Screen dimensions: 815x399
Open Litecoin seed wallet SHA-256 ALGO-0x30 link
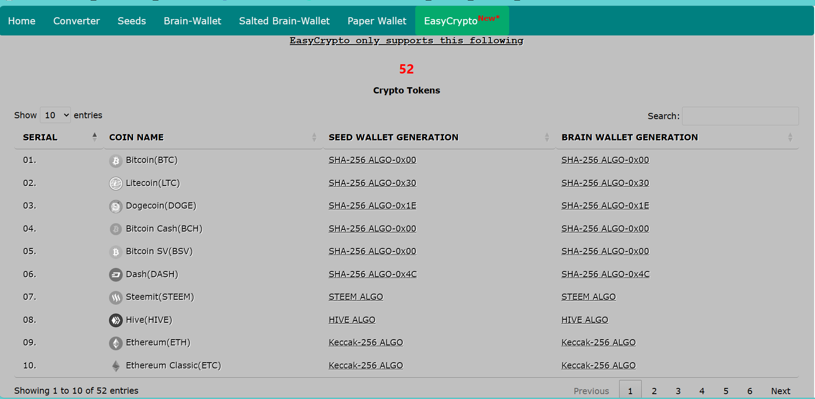[372, 183]
